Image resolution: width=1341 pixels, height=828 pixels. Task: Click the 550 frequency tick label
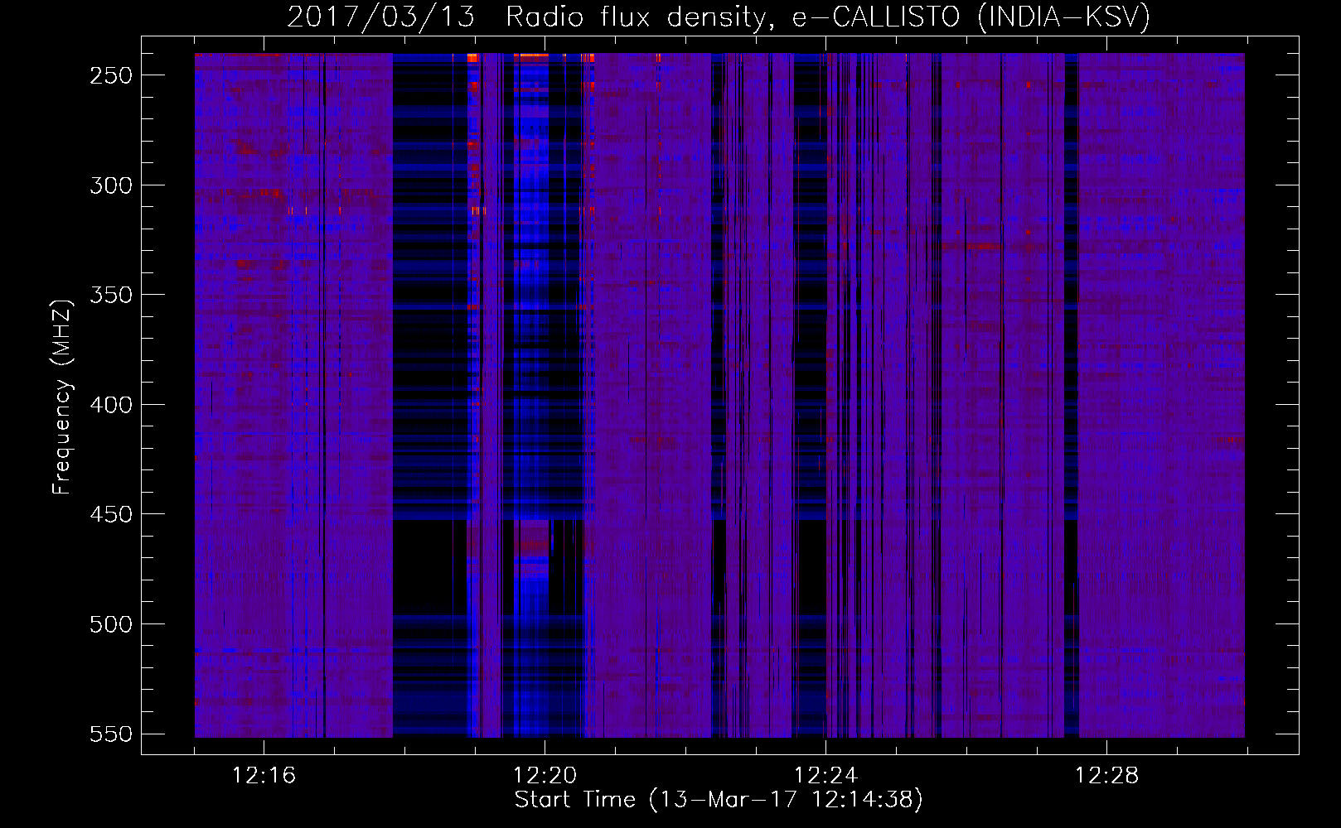111,734
